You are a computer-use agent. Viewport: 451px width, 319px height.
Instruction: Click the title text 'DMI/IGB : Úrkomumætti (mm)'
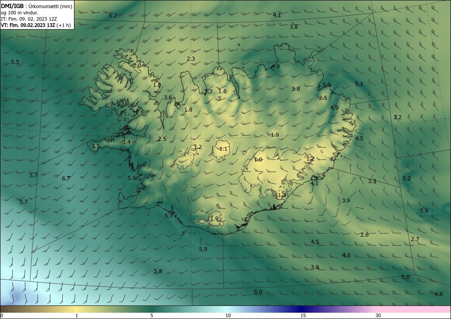[x=37, y=6]
